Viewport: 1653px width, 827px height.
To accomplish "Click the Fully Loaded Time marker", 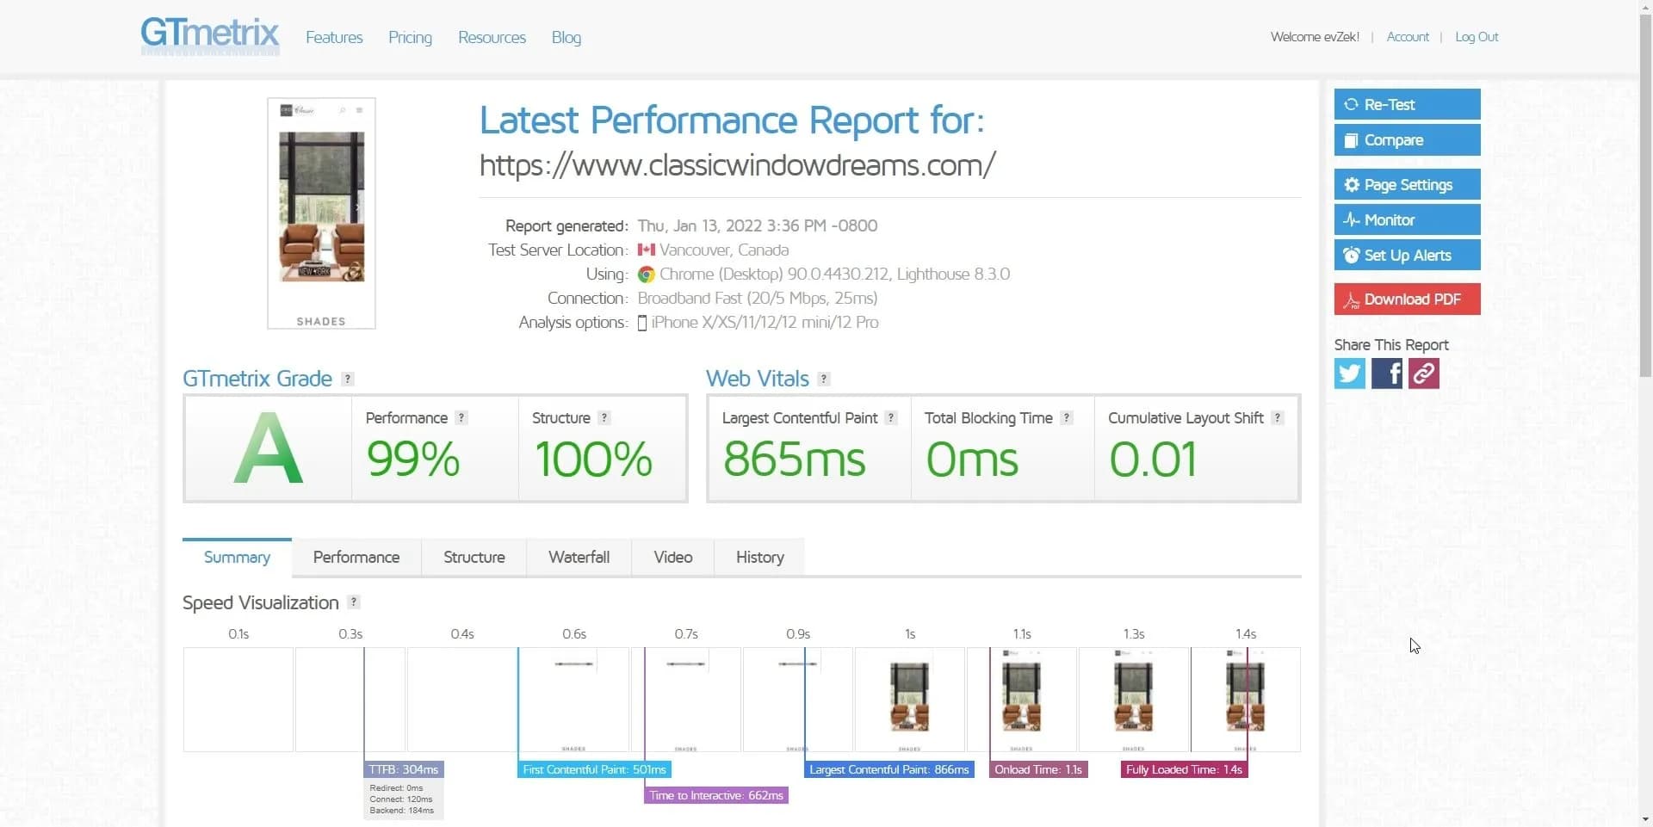I will coord(1184,769).
